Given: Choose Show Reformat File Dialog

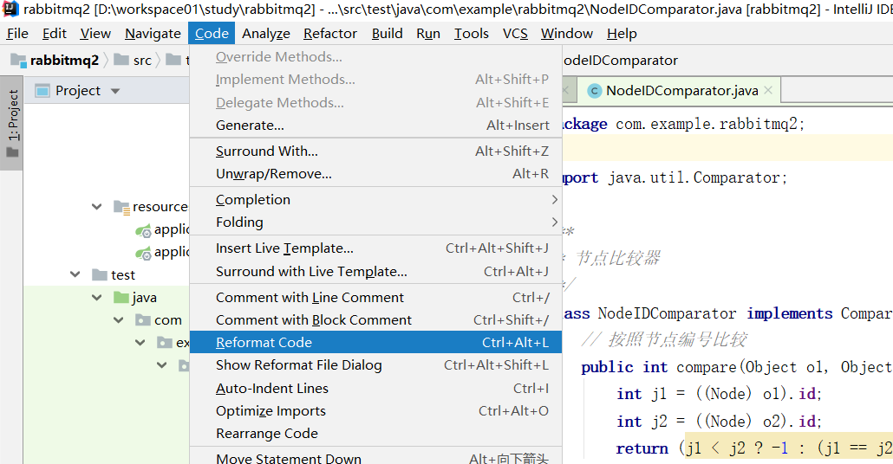Looking at the screenshot, I should coord(376,365).
